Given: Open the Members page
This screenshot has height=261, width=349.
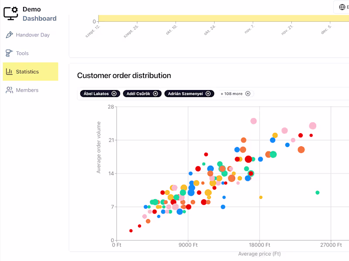Looking at the screenshot, I should (x=27, y=90).
